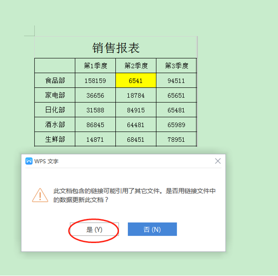Click the 酒水部 row label
This screenshot has height=276, width=278.
[x=55, y=125]
